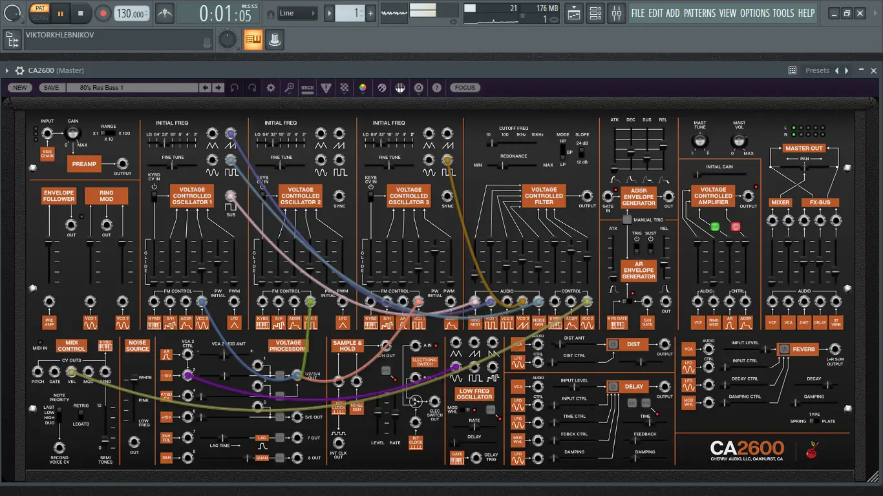Click the undo arrow in CA2600 toolbar
Screen dimensions: 883x496
coord(234,88)
